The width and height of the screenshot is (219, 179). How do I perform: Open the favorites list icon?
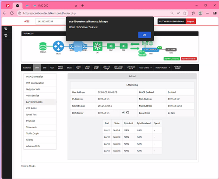point(193,13)
